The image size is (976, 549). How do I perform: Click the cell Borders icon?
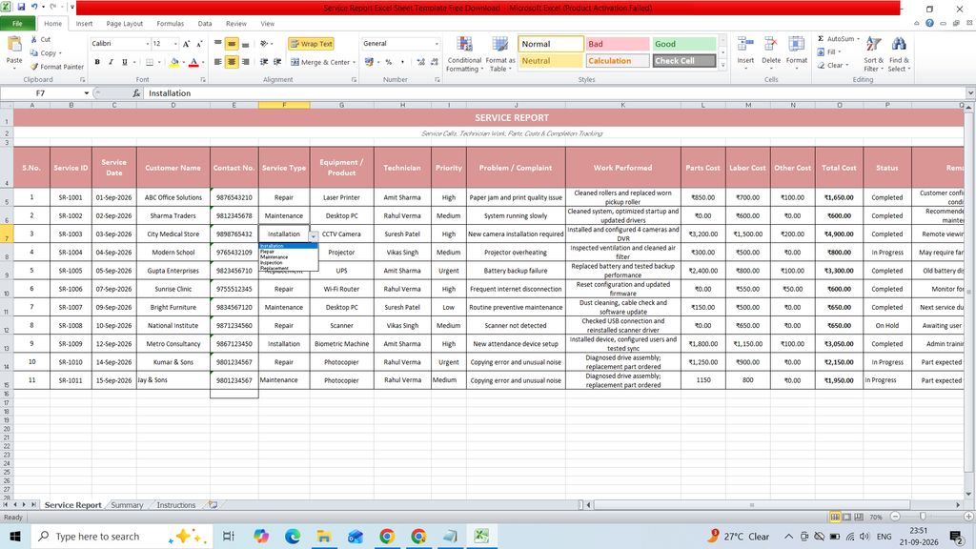tap(150, 62)
